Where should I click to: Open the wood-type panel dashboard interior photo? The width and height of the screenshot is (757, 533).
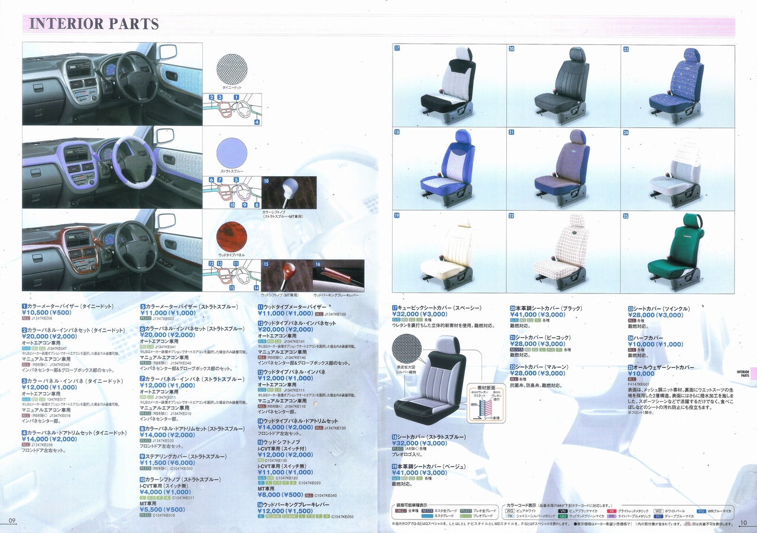click(112, 250)
